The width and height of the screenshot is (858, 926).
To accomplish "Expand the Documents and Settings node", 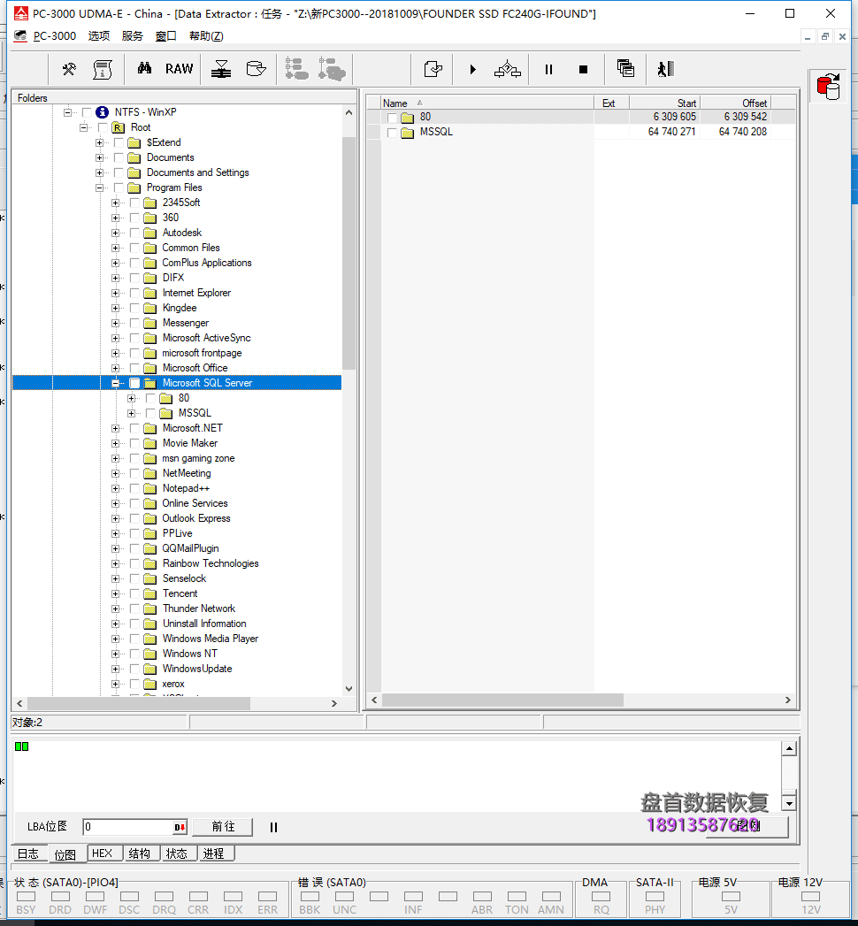I will pyautogui.click(x=99, y=173).
